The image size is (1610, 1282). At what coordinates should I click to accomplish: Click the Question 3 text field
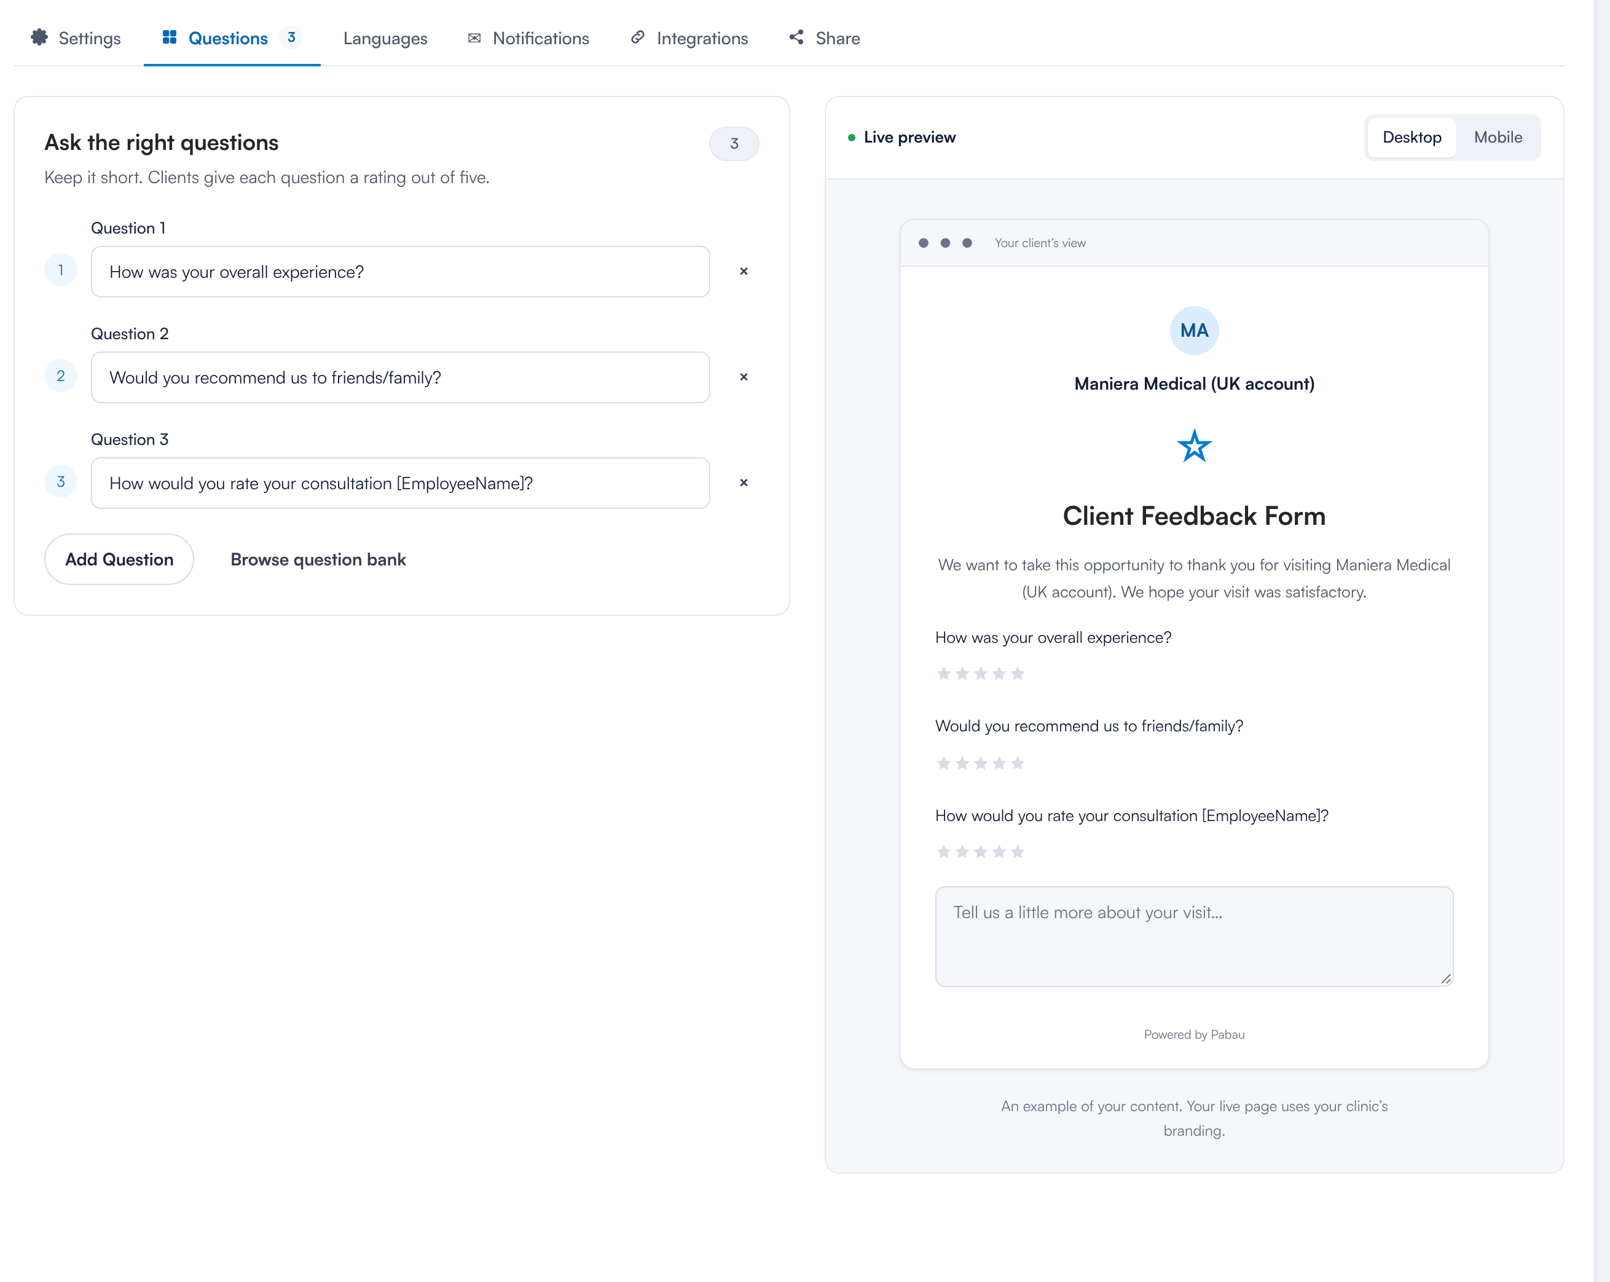(x=400, y=483)
